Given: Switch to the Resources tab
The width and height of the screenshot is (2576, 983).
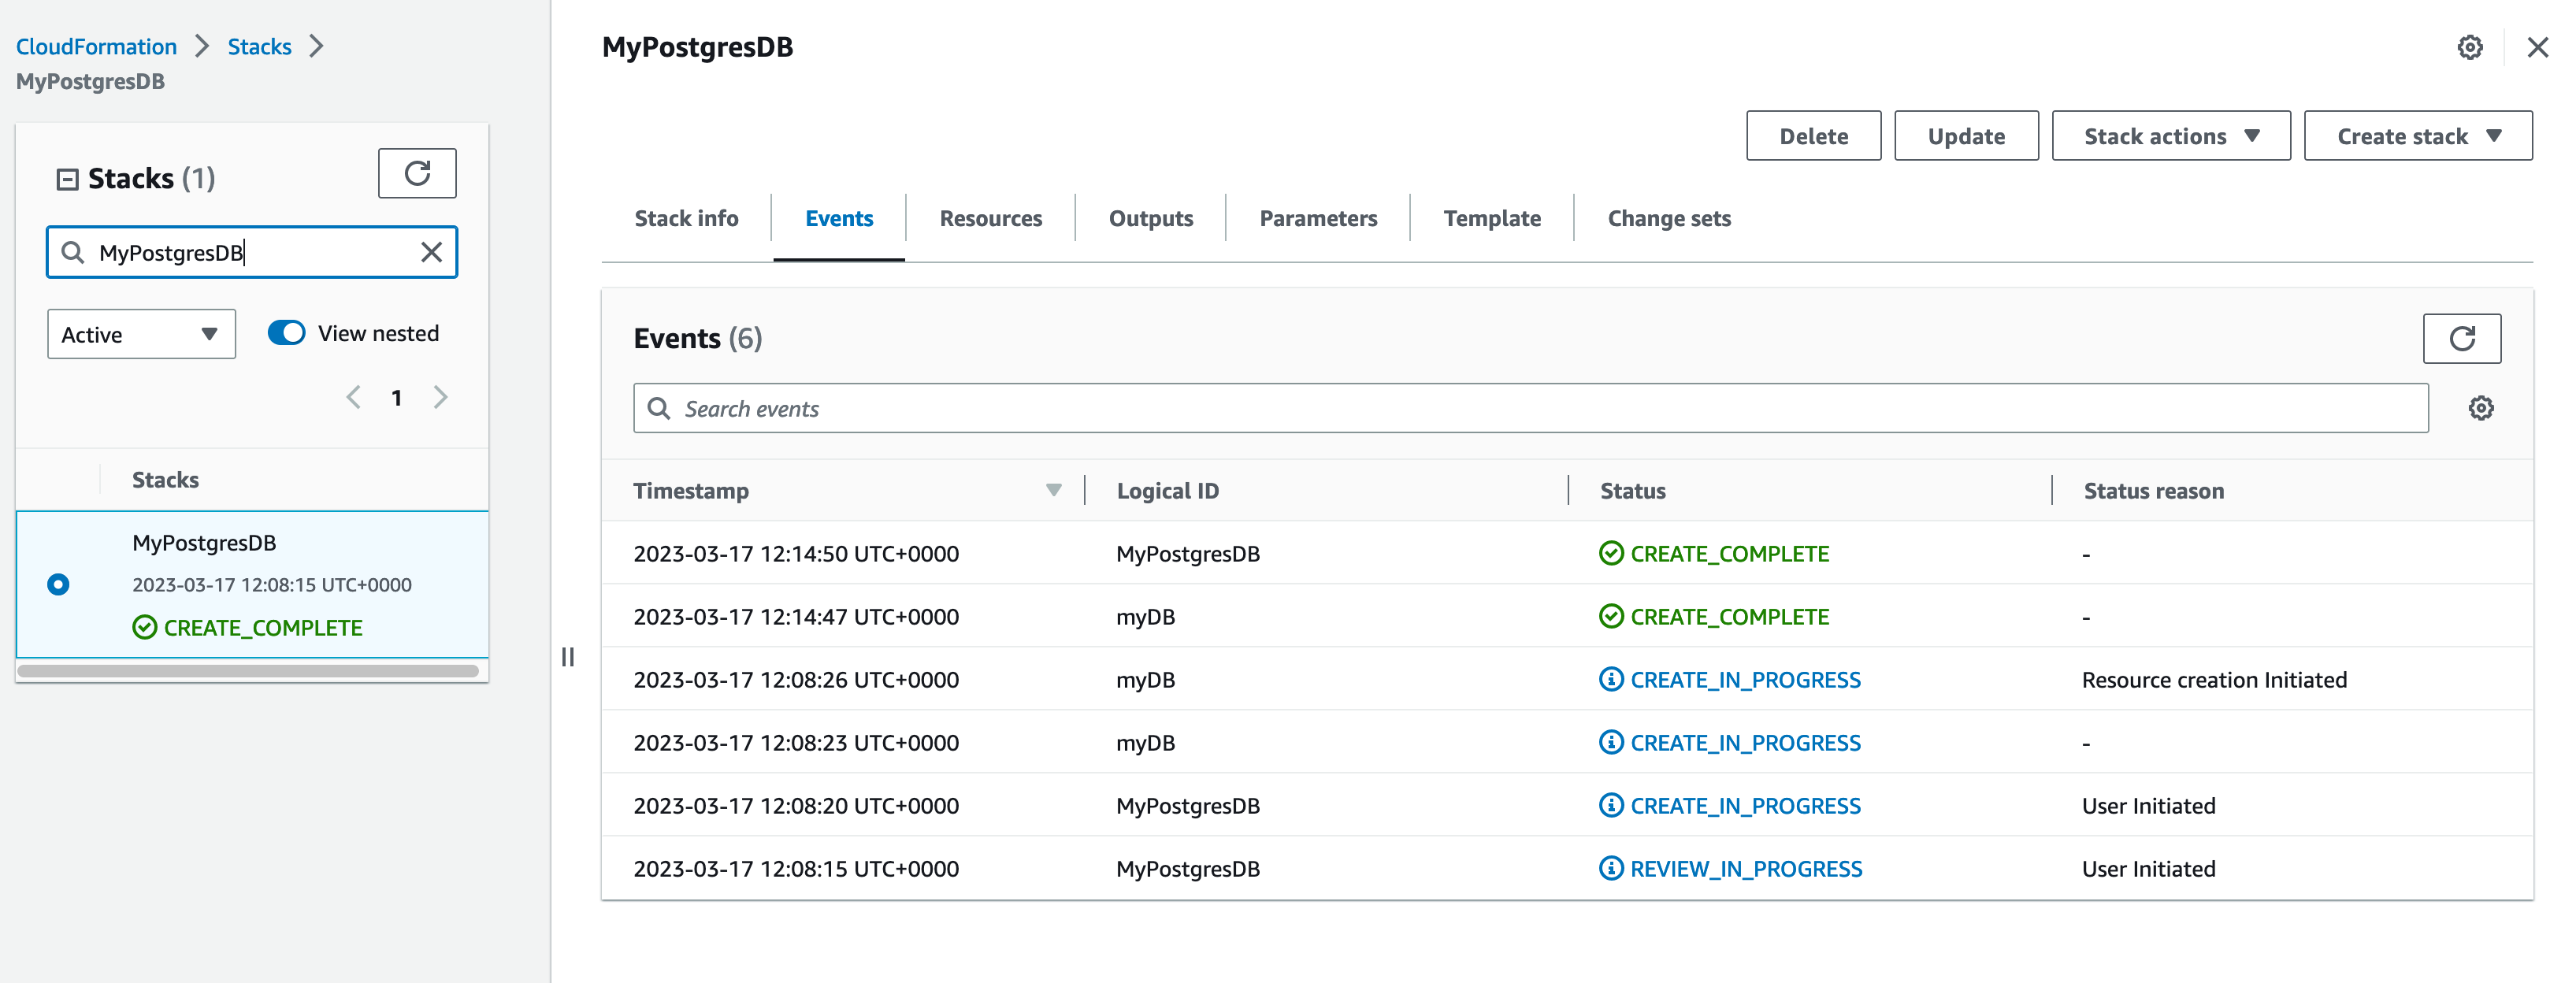Looking at the screenshot, I should [x=990, y=218].
